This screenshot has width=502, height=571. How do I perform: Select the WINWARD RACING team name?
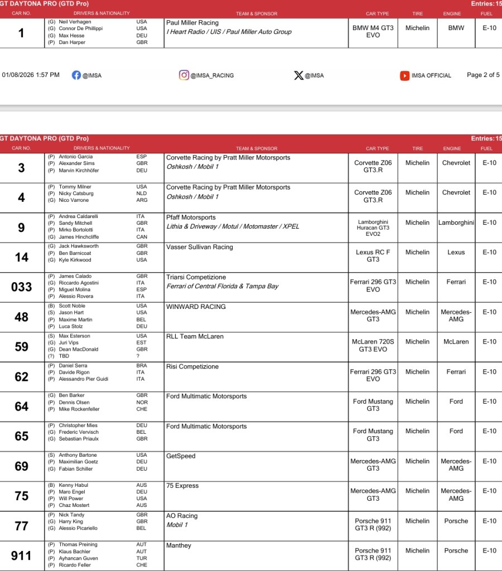click(x=196, y=307)
